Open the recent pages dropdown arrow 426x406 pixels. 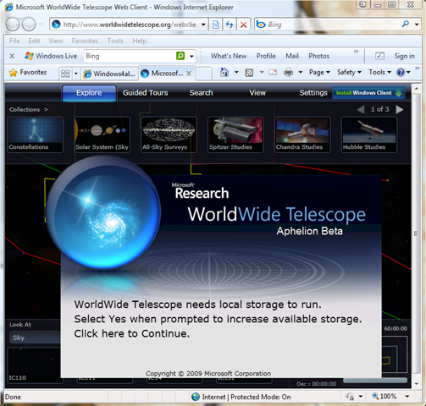click(x=41, y=25)
